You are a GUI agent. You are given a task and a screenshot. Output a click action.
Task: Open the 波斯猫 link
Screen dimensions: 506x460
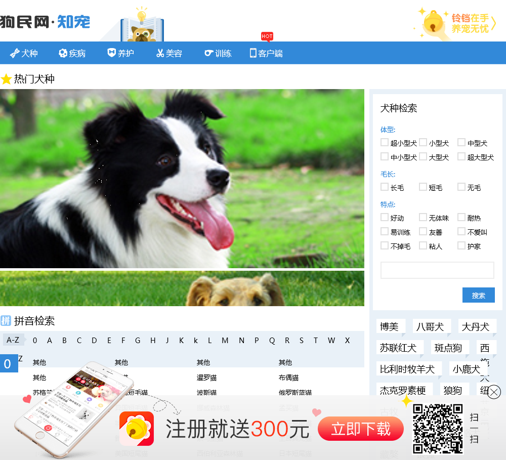[x=207, y=393]
